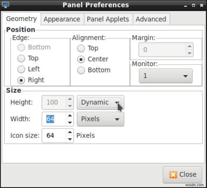Minimize the Panel Preferences window

click(x=186, y=5)
